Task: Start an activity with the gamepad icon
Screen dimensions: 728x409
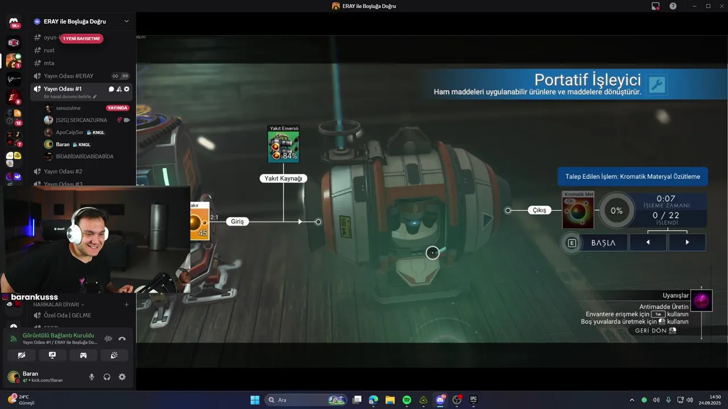Action: click(x=83, y=355)
